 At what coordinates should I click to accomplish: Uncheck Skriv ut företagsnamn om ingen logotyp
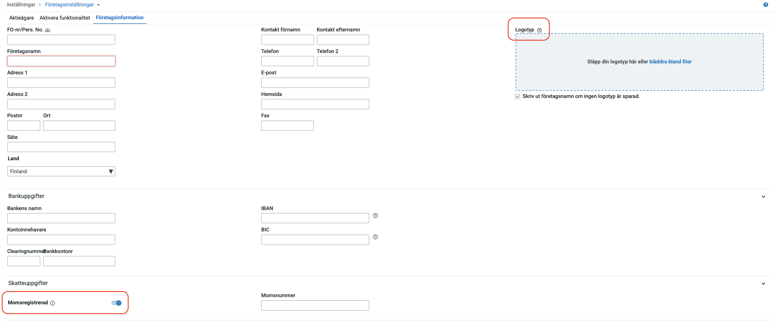point(518,97)
